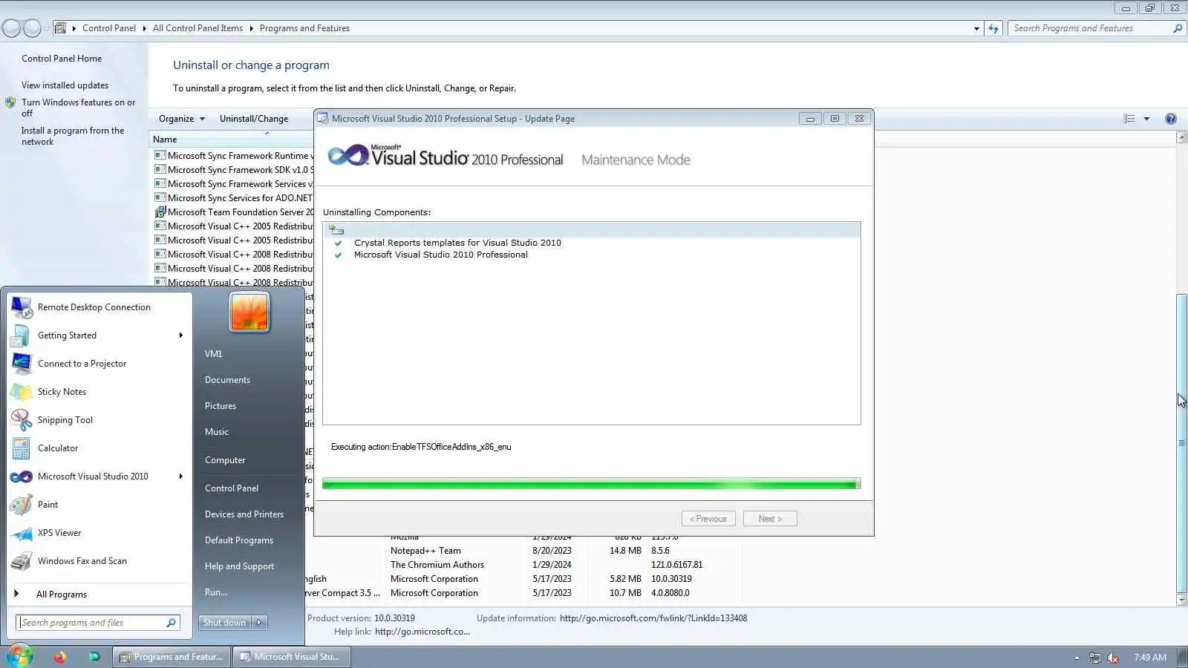Image resolution: width=1188 pixels, height=668 pixels.
Task: Expand the Getting Started submenu arrow
Action: pyautogui.click(x=180, y=335)
